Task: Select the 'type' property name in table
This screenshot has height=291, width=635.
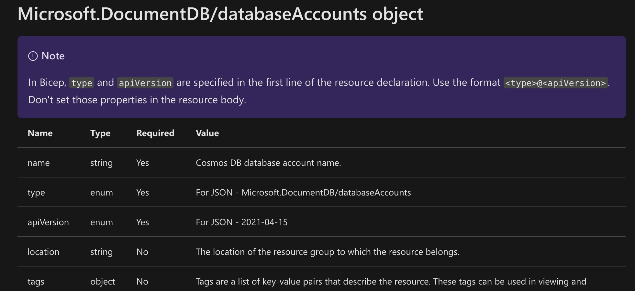Action: pos(36,193)
